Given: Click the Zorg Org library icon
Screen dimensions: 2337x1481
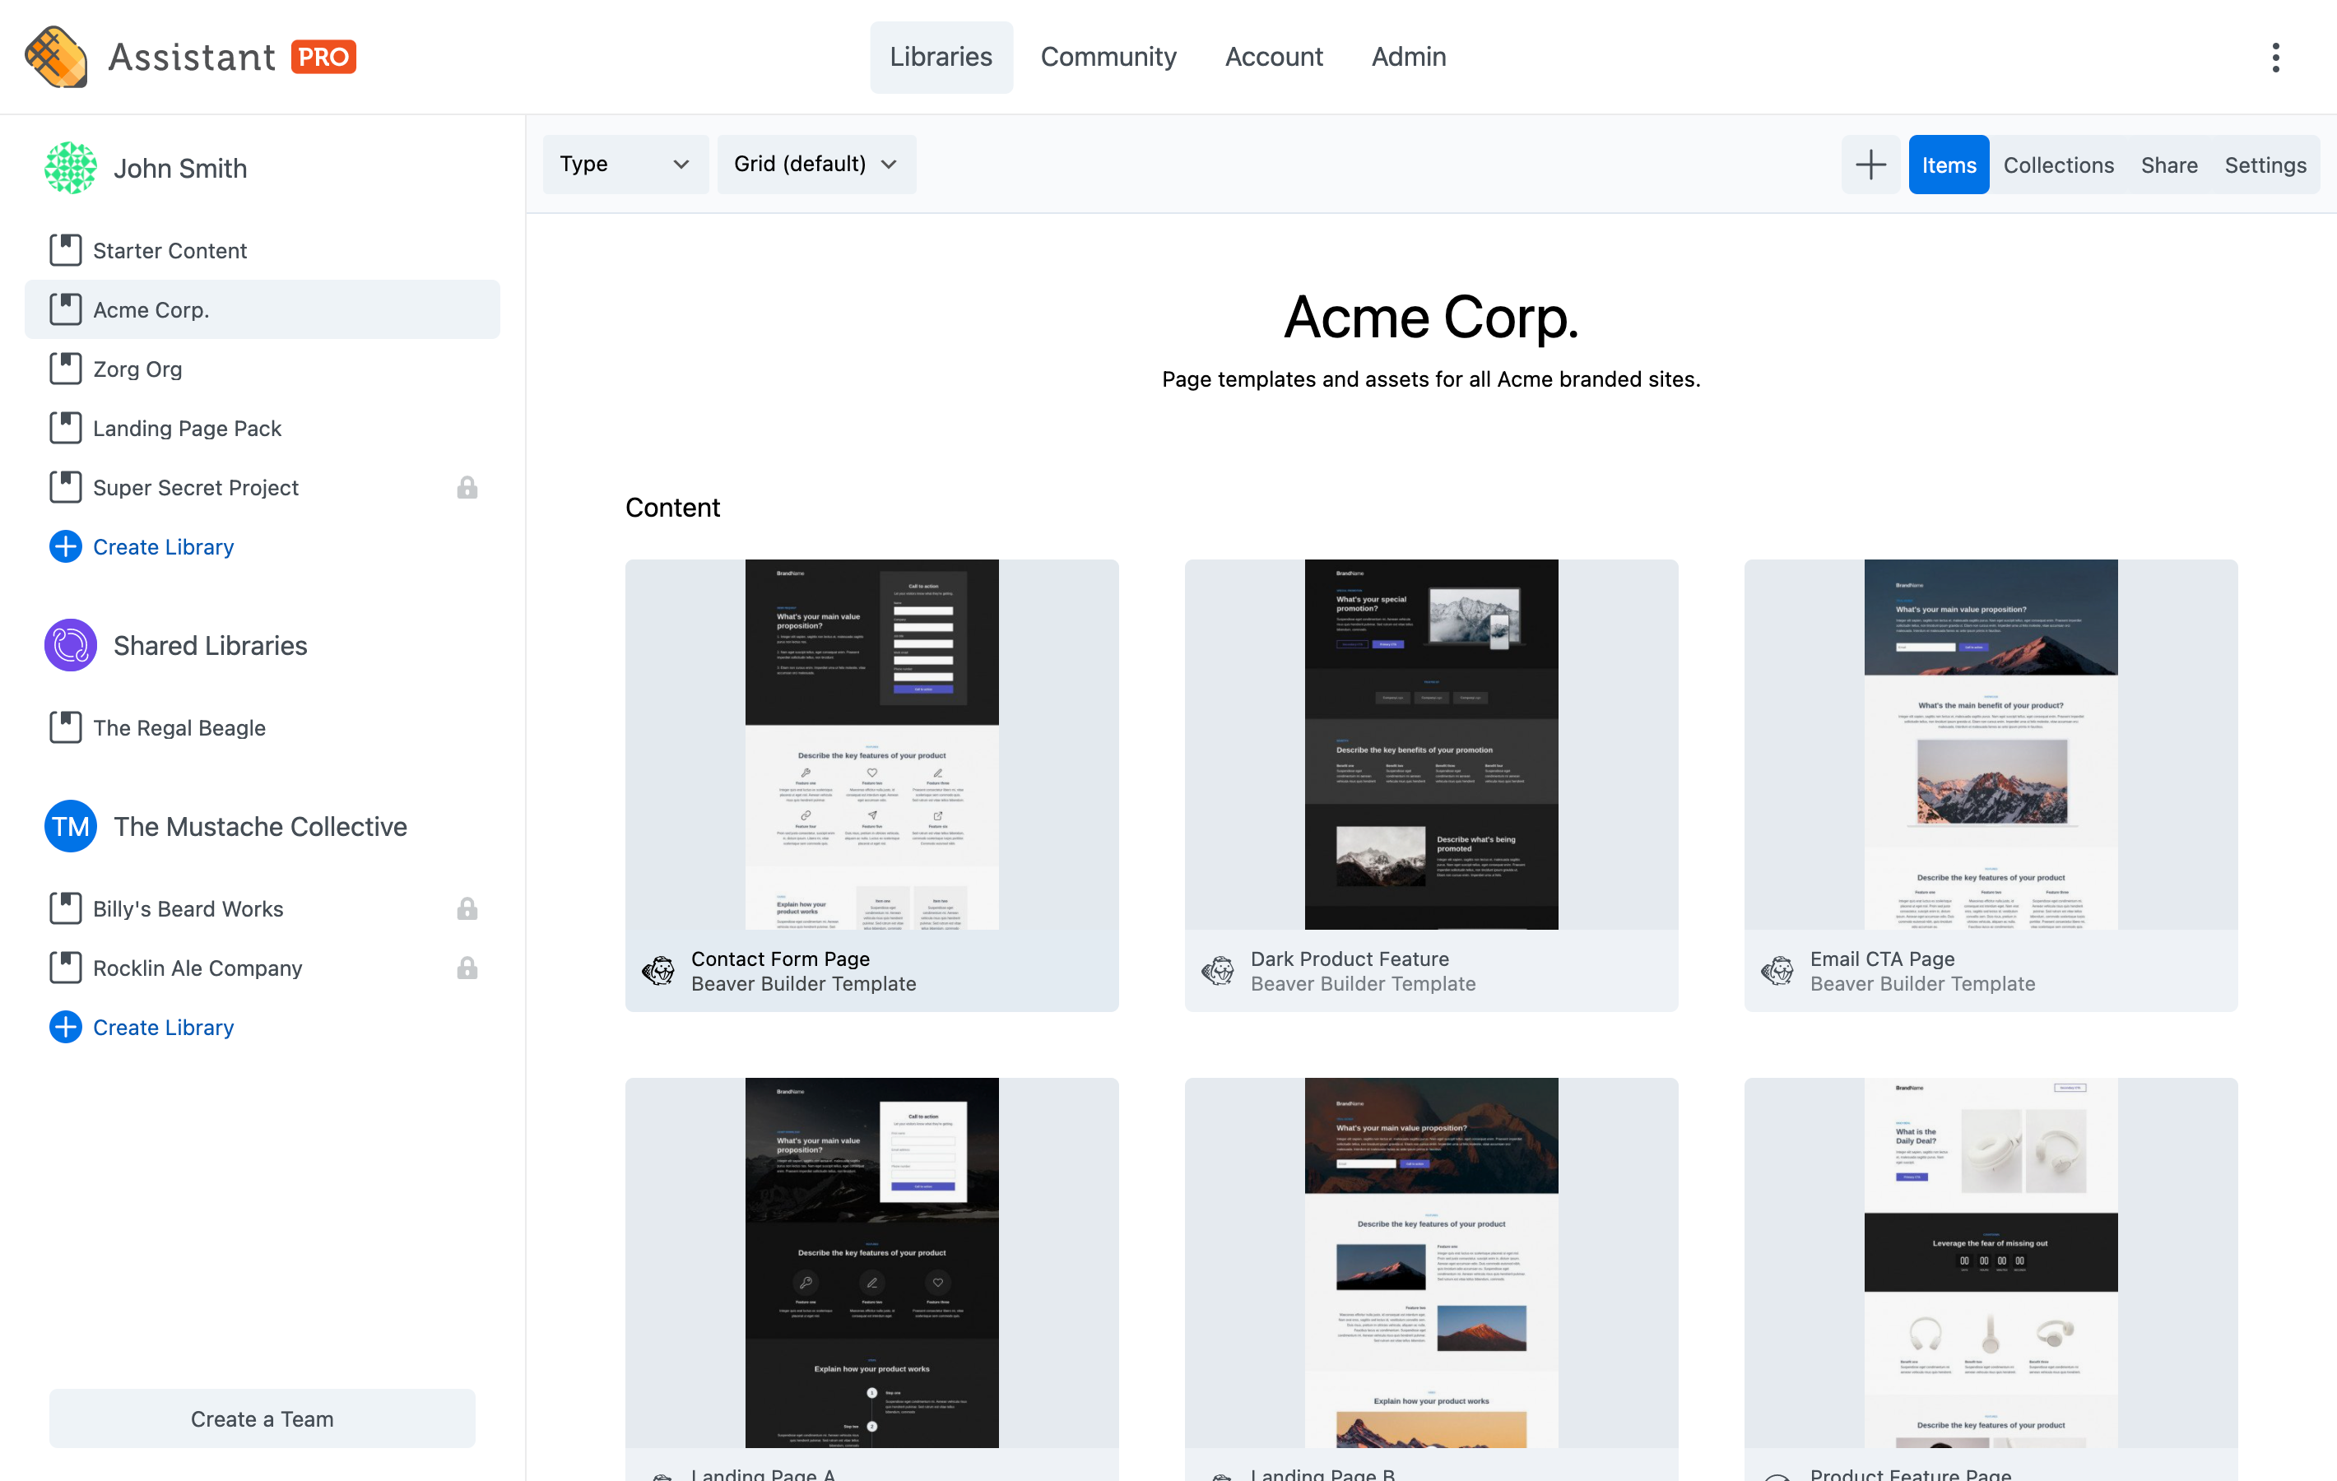Looking at the screenshot, I should click(x=65, y=369).
